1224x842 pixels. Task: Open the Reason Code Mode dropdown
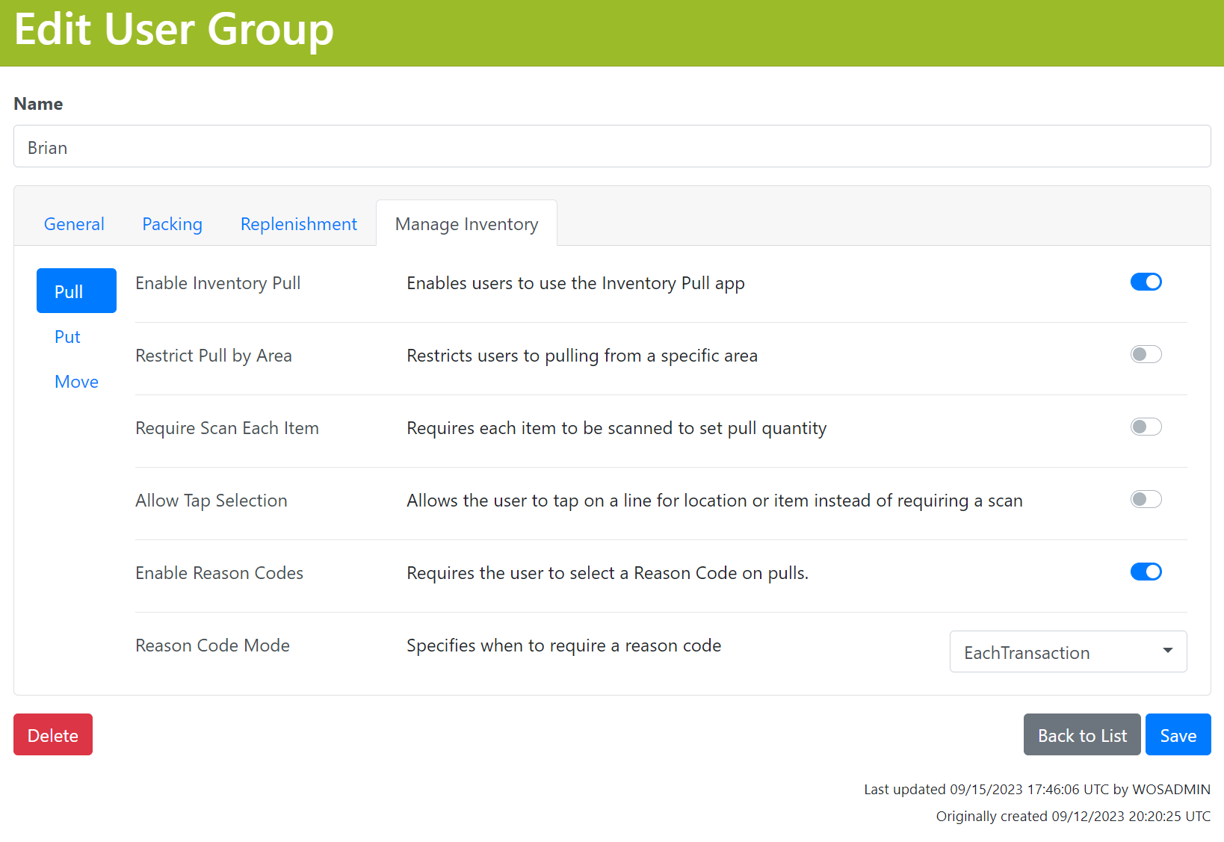click(1067, 652)
